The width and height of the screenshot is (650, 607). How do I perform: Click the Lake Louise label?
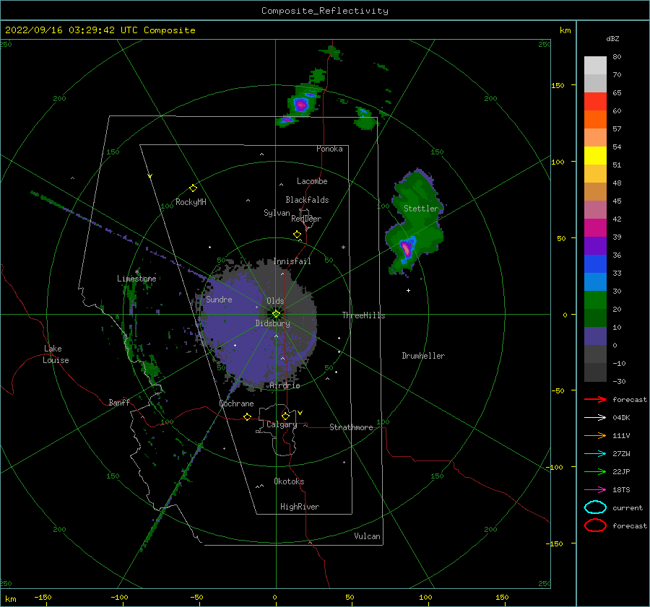coord(56,354)
